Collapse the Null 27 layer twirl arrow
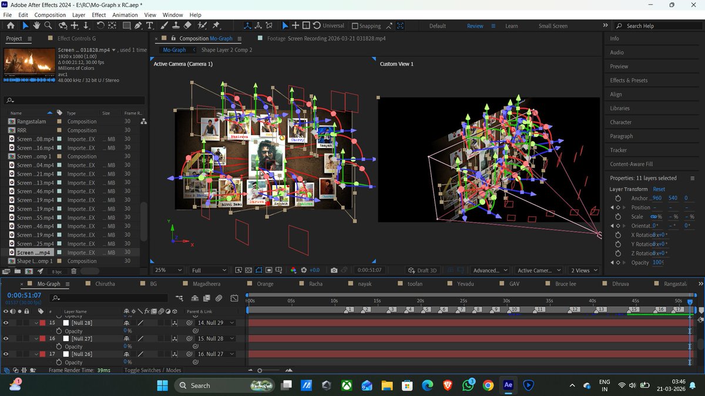Image resolution: width=705 pixels, height=396 pixels. coord(36,339)
